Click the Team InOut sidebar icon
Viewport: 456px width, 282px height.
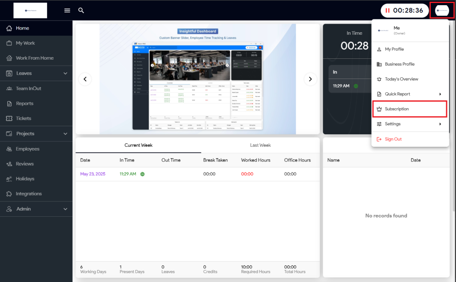coord(9,88)
